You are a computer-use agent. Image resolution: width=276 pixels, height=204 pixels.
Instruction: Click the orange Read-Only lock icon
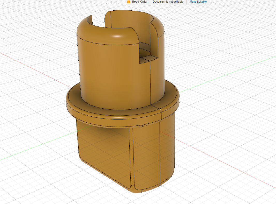click(x=129, y=2)
